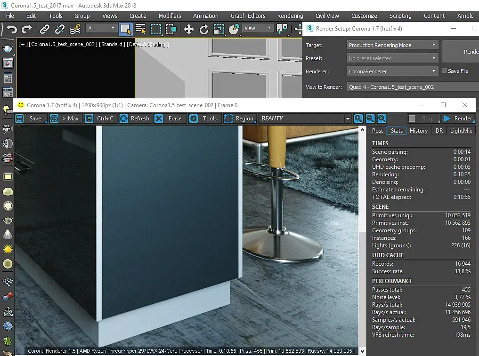Enable the Save File checkbox
The image size is (479, 356).
444,71
